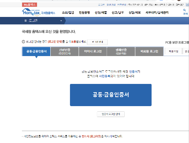This screenshot has width=189, height=143.
Task: Click the blue 인증서 word in notice
Action: pos(133,71)
